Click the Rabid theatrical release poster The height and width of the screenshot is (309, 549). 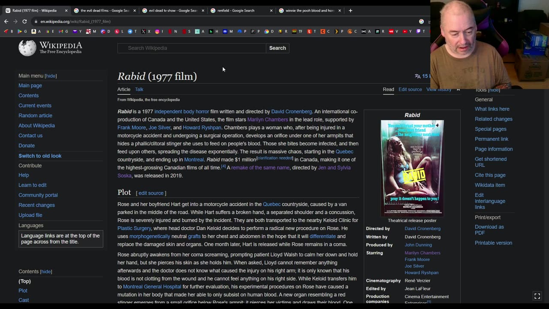tap(412, 168)
